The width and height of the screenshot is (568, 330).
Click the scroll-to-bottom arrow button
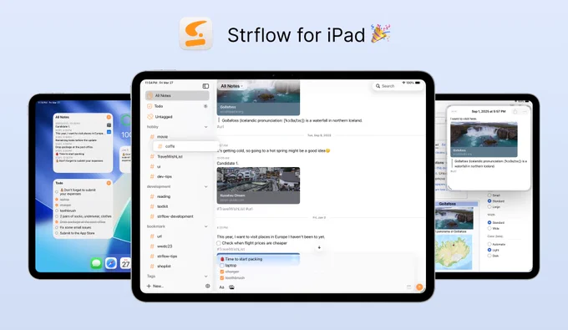coord(319,248)
